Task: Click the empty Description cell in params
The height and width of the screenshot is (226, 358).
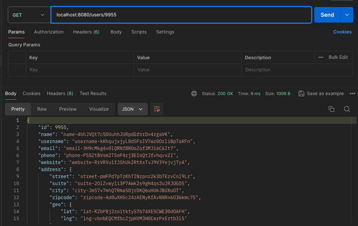Action: (x=297, y=70)
